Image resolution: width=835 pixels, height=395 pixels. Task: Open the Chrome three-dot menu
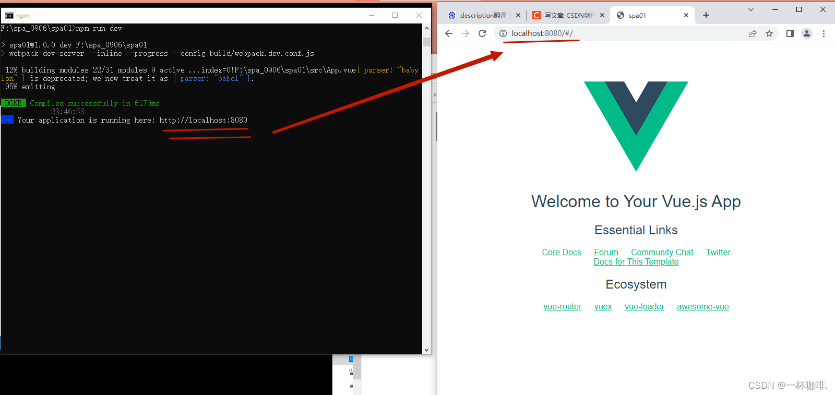point(824,33)
